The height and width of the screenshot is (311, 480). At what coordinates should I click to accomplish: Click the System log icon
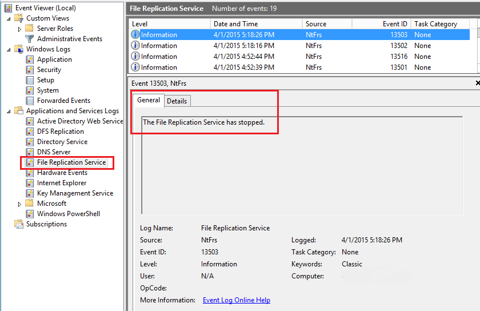30,90
